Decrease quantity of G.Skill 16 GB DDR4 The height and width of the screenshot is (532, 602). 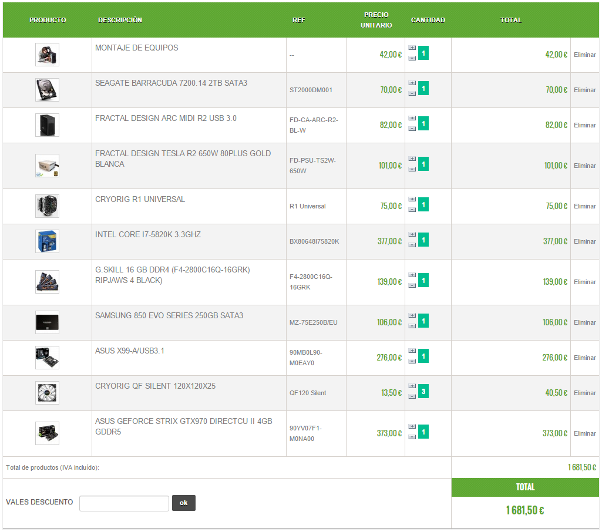(412, 285)
